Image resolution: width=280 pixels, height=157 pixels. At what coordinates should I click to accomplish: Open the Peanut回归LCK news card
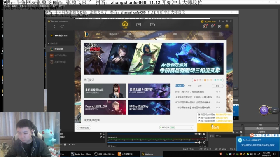pyautogui.click(x=105, y=107)
